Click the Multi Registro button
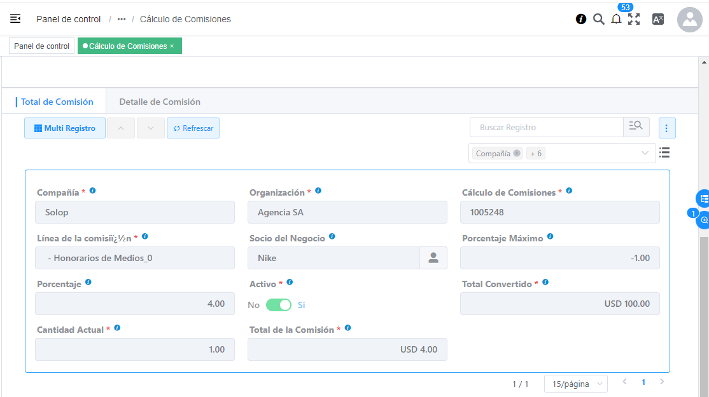This screenshot has height=397, width=709. click(x=65, y=128)
